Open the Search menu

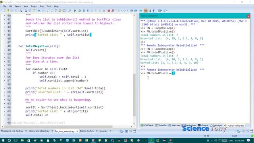coord(18,6)
